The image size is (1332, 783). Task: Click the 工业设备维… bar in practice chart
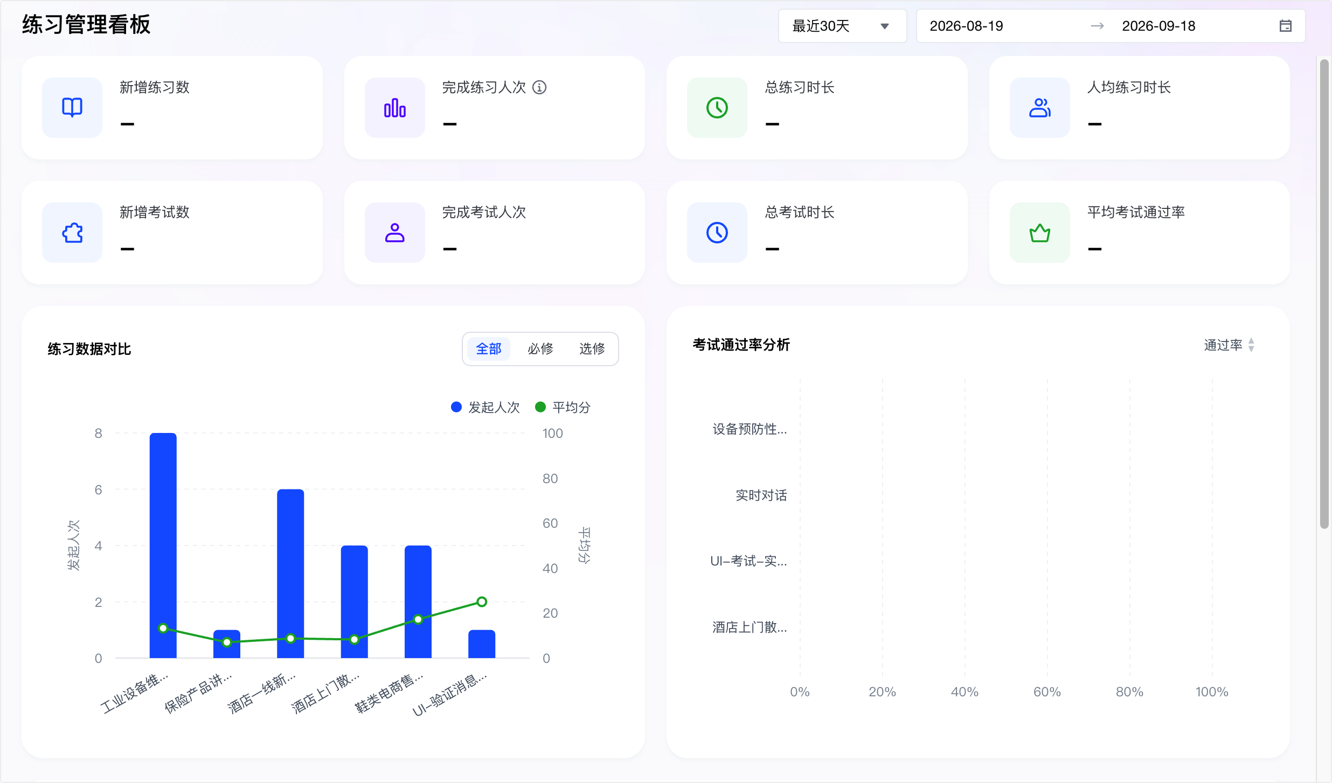[163, 545]
